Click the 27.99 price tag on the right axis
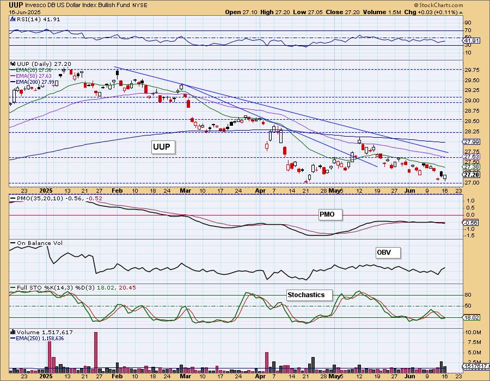This screenshot has height=381, width=490. click(471, 142)
